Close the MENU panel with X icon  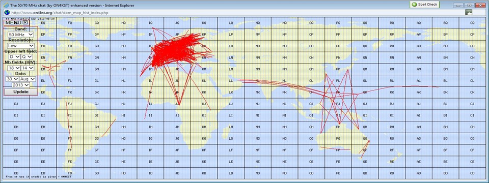[25, 22]
